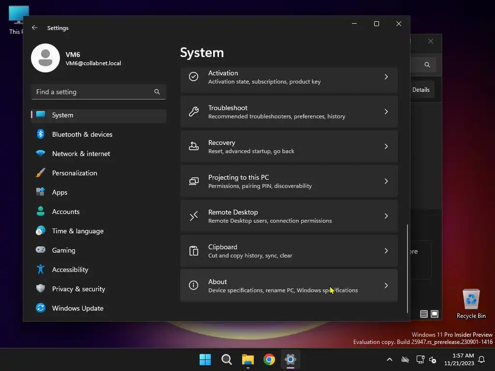The height and width of the screenshot is (371, 495).
Task: Open the Windows Start menu
Action: click(x=205, y=359)
